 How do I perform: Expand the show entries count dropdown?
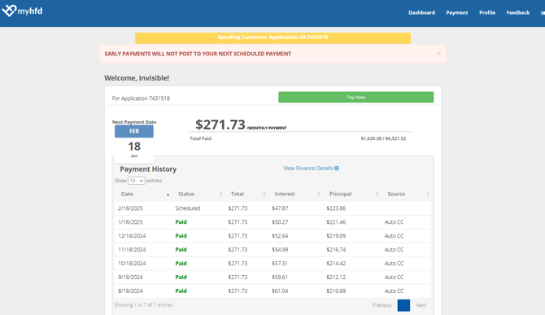[137, 181]
